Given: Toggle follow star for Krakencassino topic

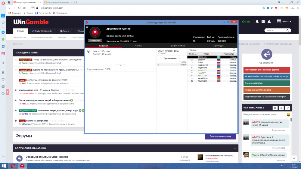Looking at the screenshot, I should [x=16, y=90].
